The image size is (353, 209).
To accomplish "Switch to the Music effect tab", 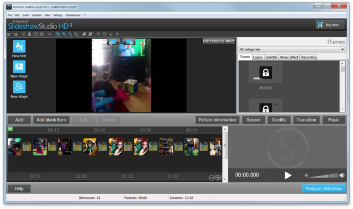I will pyautogui.click(x=289, y=57).
